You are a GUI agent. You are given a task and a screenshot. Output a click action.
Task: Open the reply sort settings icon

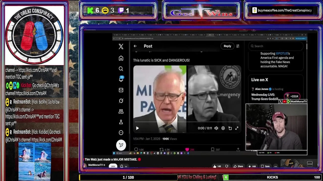[x=238, y=46]
